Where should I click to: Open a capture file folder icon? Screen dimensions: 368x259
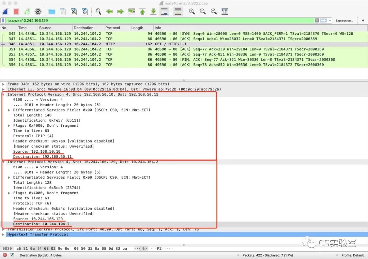click(52, 12)
